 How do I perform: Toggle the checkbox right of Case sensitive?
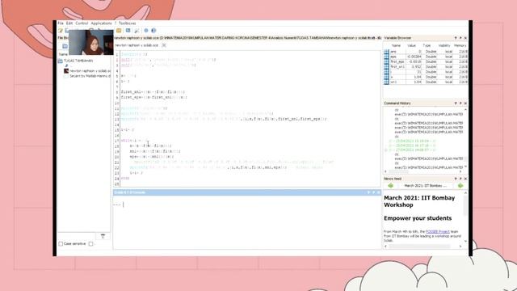90,244
